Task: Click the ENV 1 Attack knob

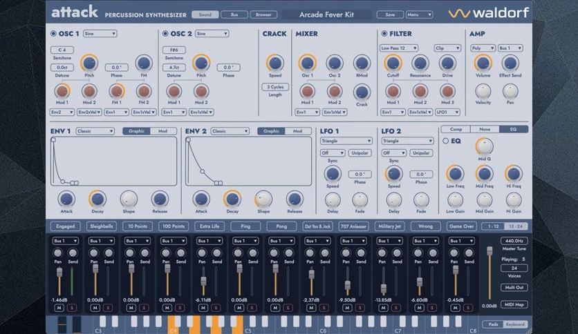Action: (66, 199)
